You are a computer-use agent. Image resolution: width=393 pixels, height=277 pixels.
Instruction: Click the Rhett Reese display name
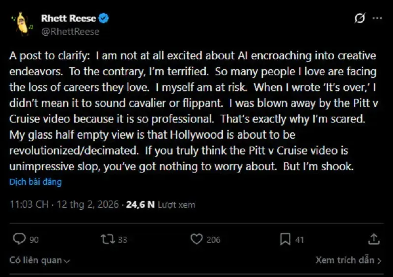[69, 19]
